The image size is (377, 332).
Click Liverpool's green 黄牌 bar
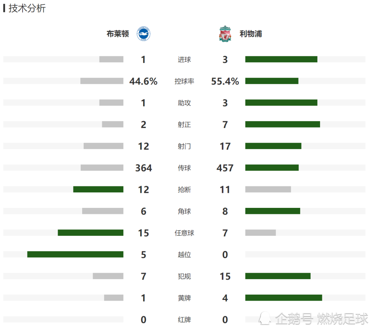point(284,298)
